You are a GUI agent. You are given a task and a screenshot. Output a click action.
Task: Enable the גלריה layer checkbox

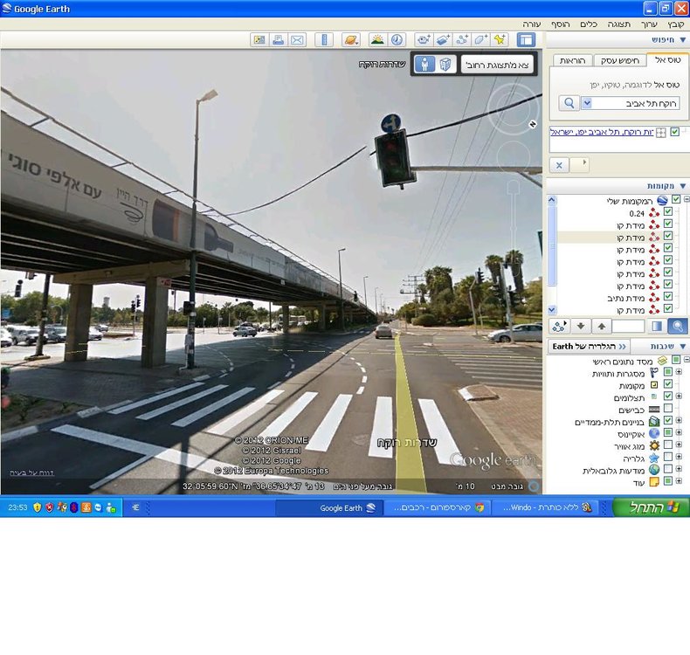point(668,457)
